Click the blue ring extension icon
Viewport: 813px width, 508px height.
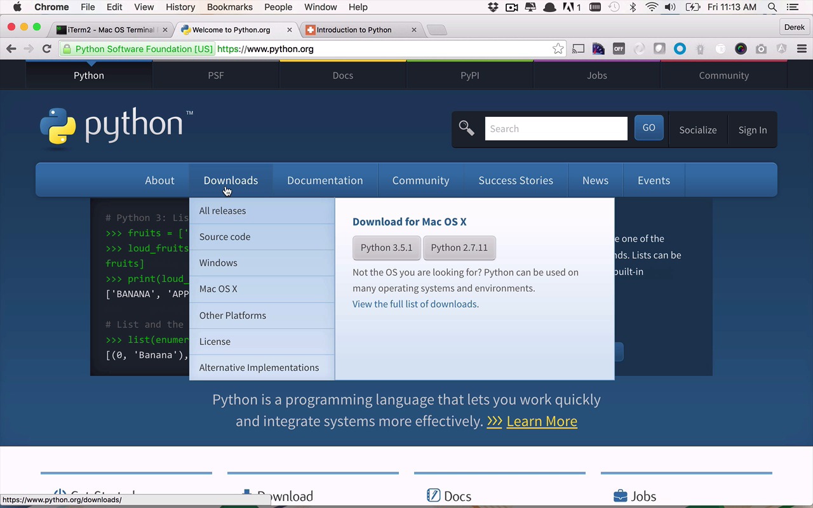click(680, 49)
